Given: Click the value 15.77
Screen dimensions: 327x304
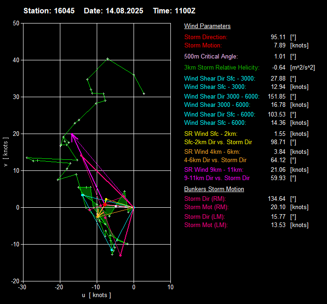Looking at the screenshot, I should tap(278, 216).
